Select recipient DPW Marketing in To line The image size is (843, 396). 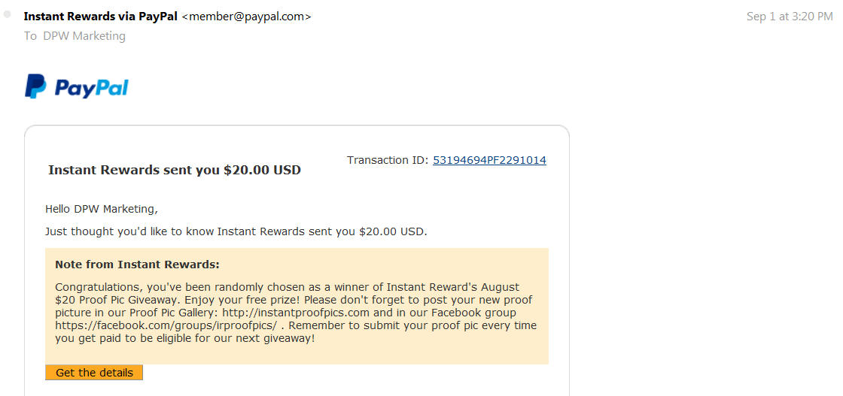pyautogui.click(x=84, y=36)
